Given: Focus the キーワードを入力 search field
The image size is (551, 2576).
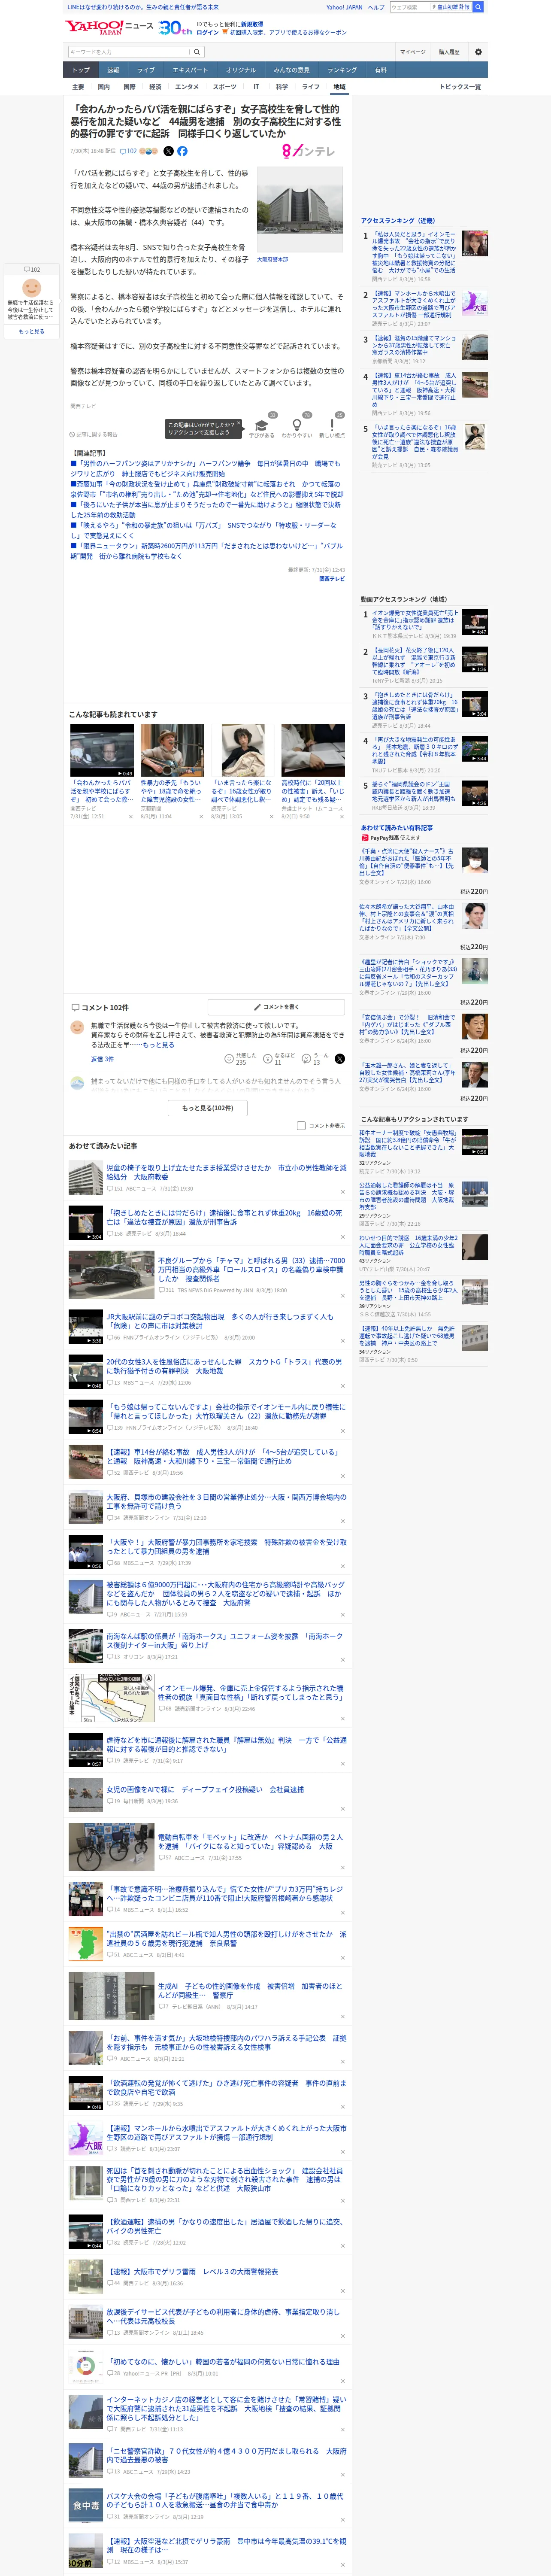Looking at the screenshot, I should click(x=129, y=52).
